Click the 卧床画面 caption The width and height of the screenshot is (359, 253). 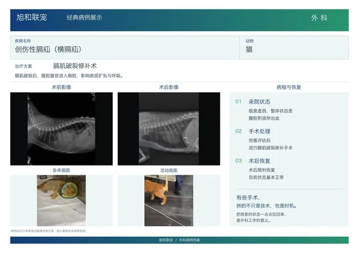click(x=61, y=170)
